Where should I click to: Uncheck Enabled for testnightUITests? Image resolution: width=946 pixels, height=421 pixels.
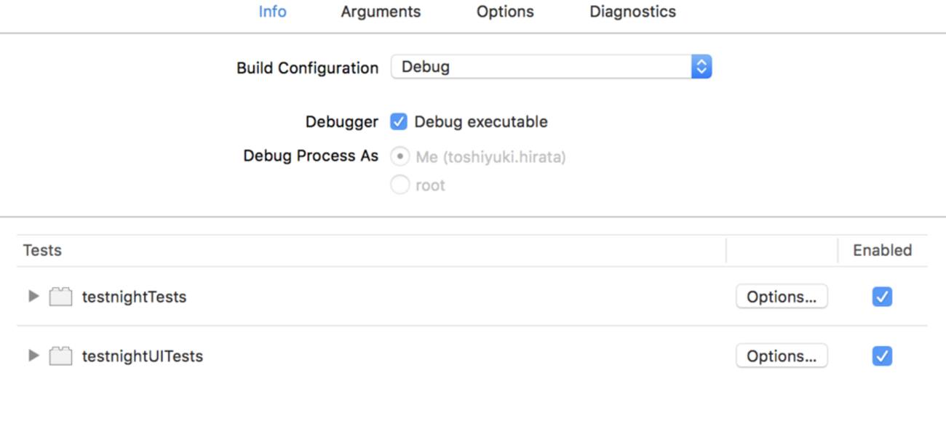882,356
